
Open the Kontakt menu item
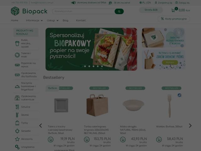coord(81,20)
